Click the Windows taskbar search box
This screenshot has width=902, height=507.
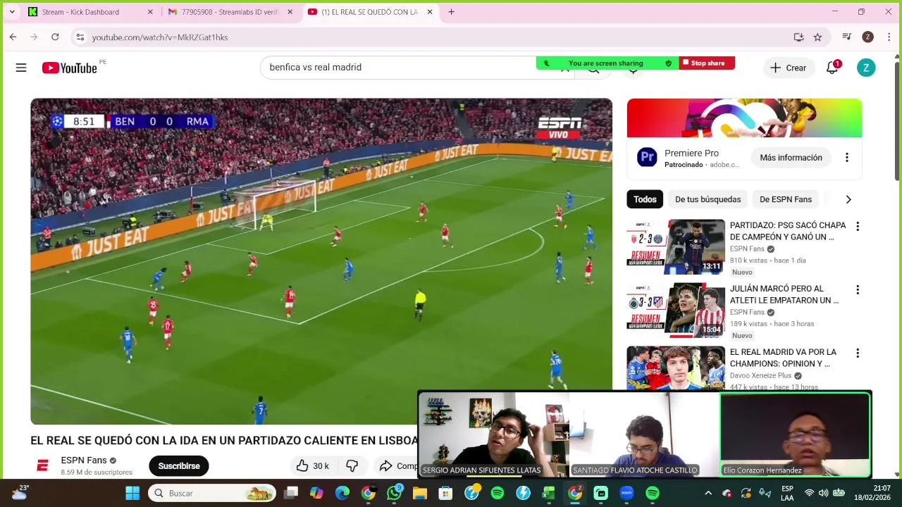point(213,493)
